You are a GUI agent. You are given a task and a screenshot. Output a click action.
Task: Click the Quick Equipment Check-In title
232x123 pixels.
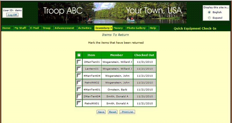coord(195,28)
